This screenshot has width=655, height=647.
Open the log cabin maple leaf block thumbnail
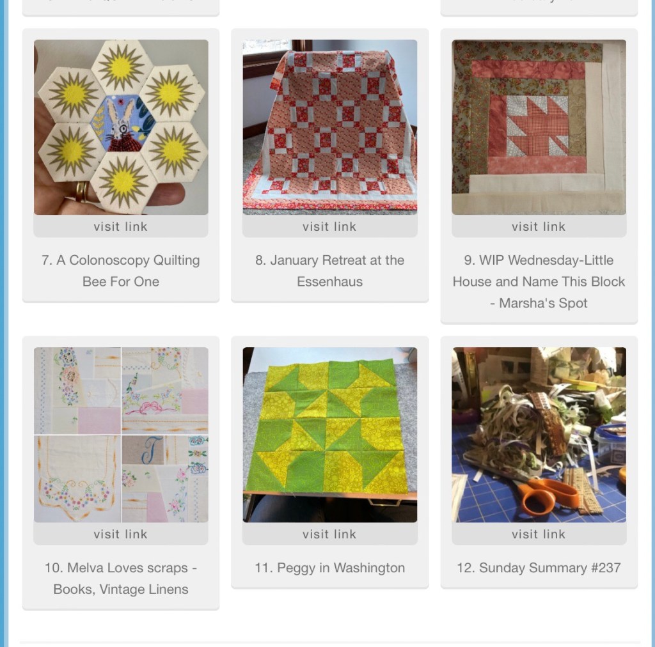pyautogui.click(x=539, y=127)
